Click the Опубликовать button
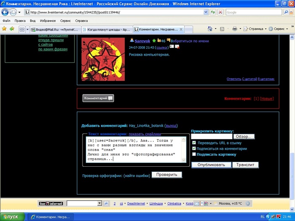Viewport: 295px width, 221px height. [211, 165]
